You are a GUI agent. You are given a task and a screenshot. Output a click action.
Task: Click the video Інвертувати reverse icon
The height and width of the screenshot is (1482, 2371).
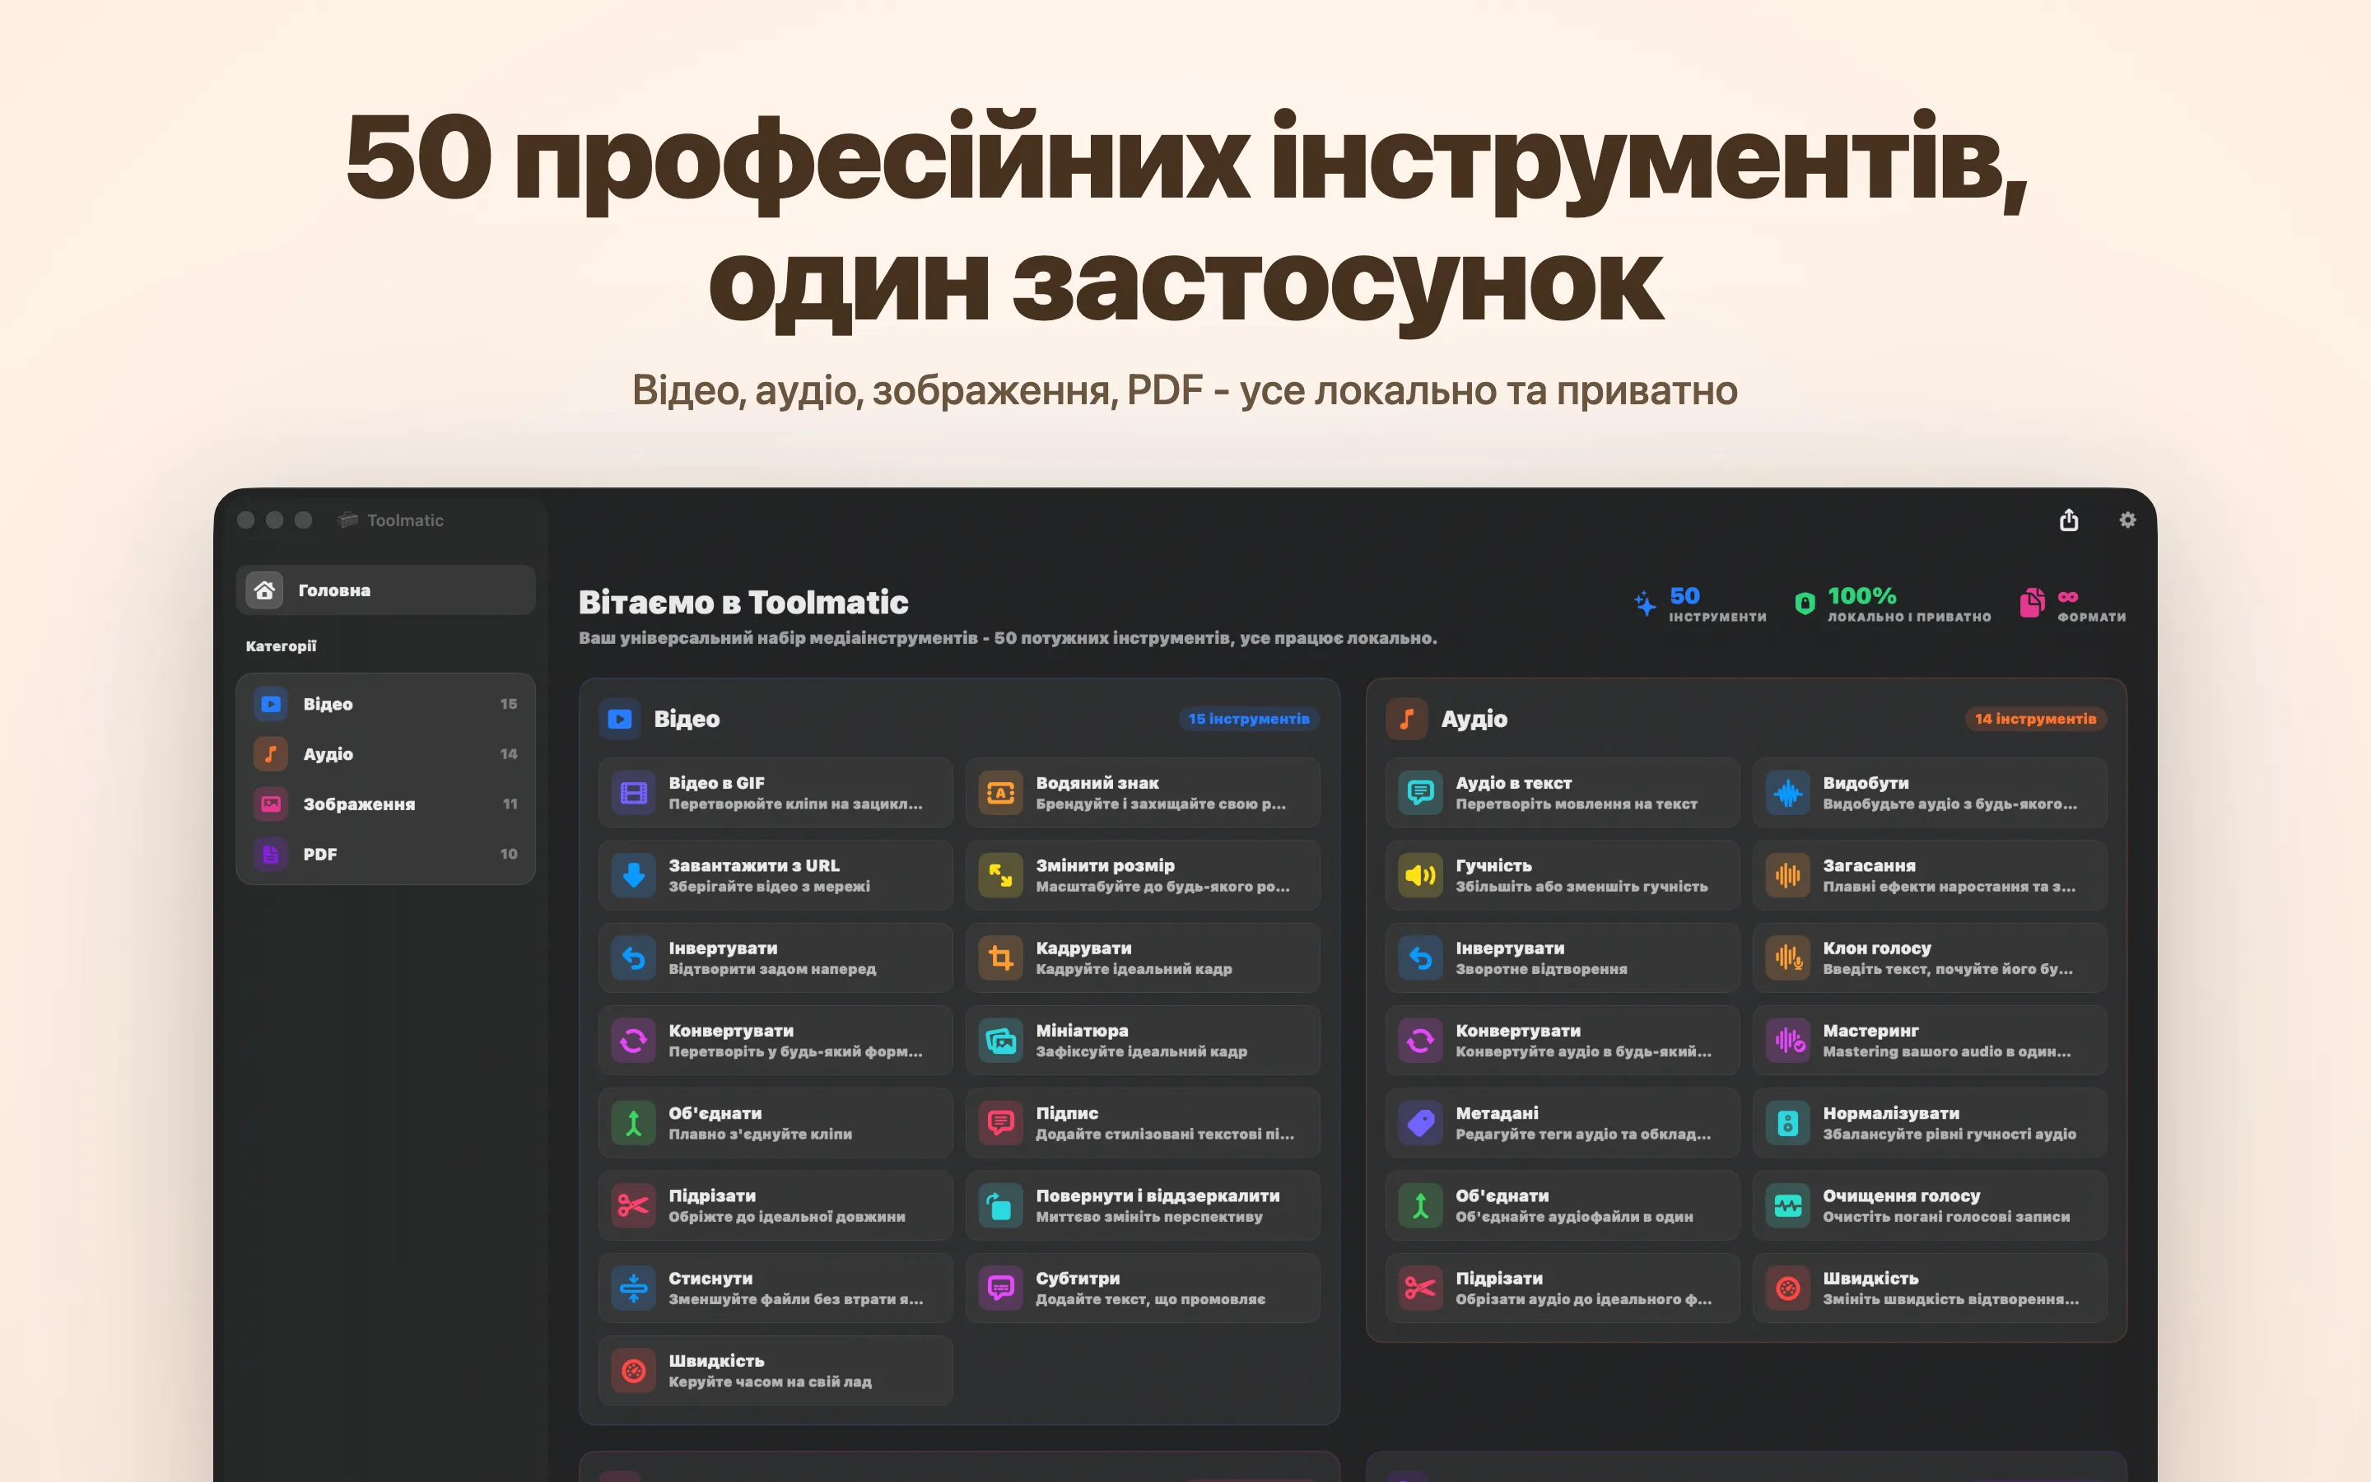coord(634,958)
